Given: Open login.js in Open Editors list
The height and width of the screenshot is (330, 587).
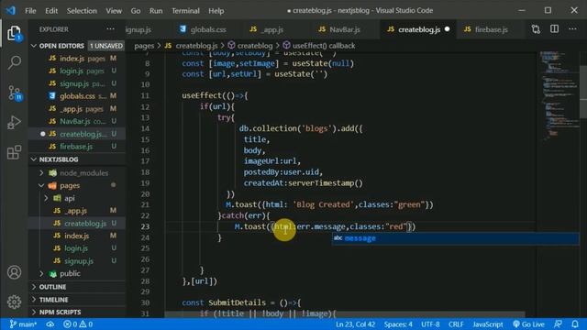Looking at the screenshot, I should coord(77,71).
